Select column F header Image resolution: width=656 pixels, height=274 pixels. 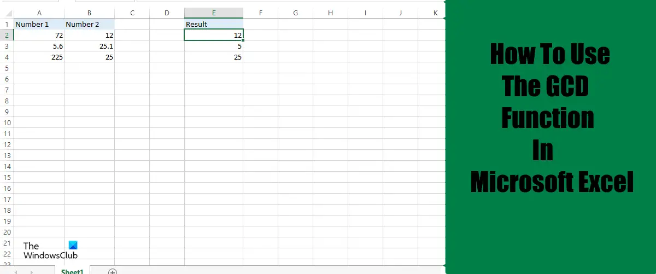[x=261, y=13]
